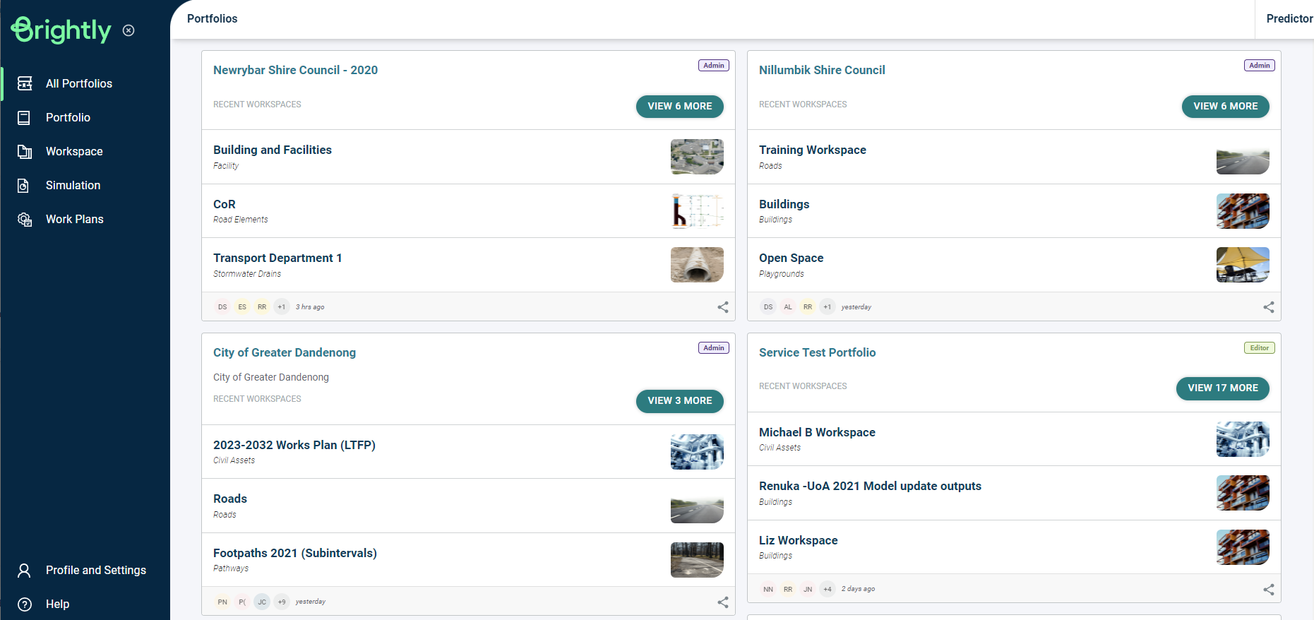Open Nillumbik Shire Council portfolio title
Screen dimensions: 1314x620
tap(822, 70)
